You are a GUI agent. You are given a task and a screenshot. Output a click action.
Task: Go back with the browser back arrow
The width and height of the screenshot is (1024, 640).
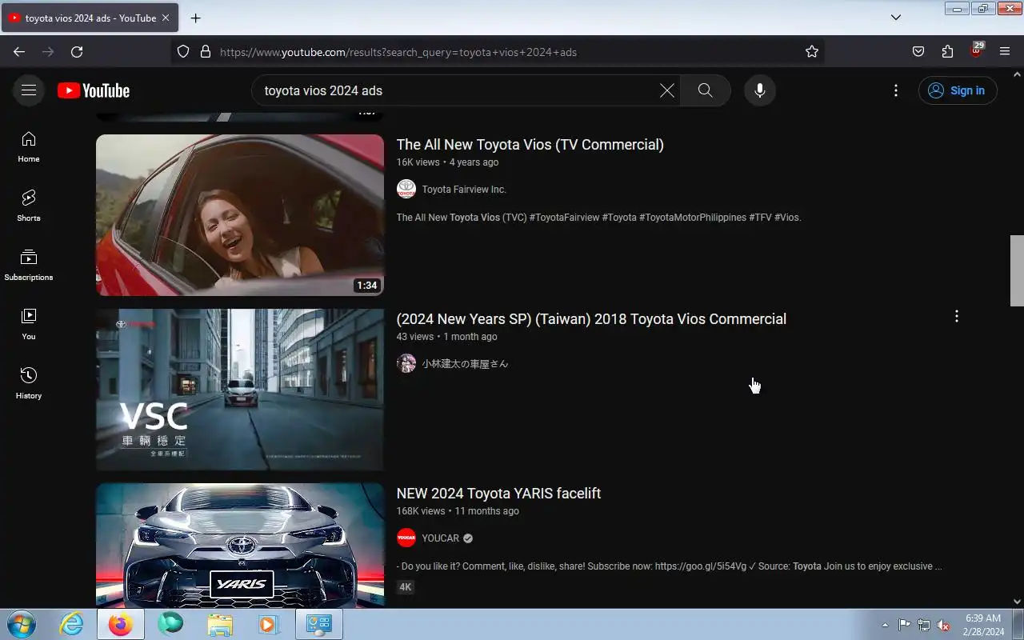click(x=19, y=52)
